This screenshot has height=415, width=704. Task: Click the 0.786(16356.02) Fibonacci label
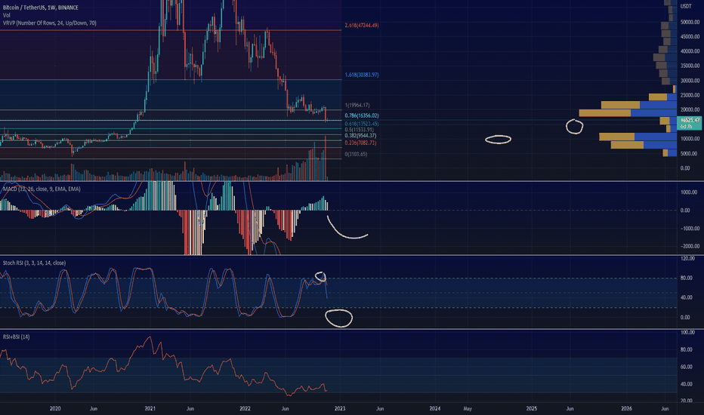pos(361,115)
